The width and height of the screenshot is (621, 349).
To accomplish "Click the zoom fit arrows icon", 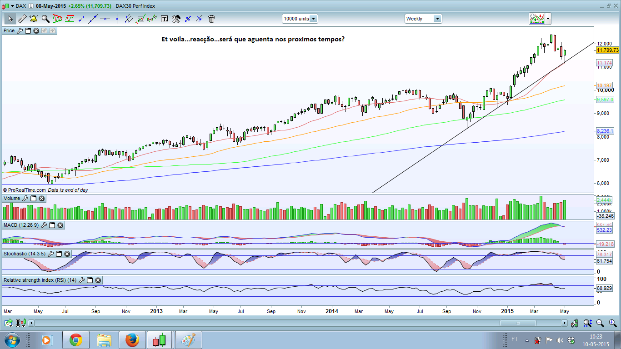I will click(587, 323).
